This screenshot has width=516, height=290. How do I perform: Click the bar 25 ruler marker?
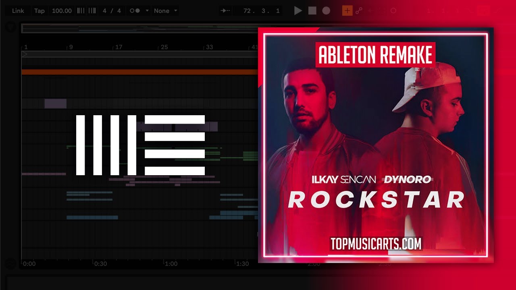click(164, 47)
